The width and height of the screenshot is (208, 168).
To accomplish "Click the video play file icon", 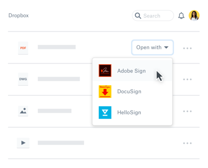I will pyautogui.click(x=23, y=143).
